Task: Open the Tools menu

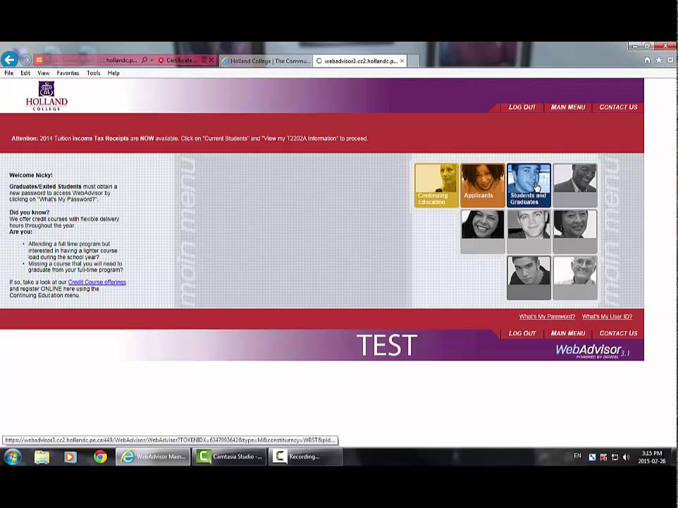Action: 94,73
